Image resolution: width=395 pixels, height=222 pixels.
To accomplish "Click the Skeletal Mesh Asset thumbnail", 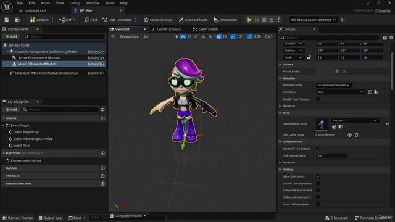I will point(322,124).
